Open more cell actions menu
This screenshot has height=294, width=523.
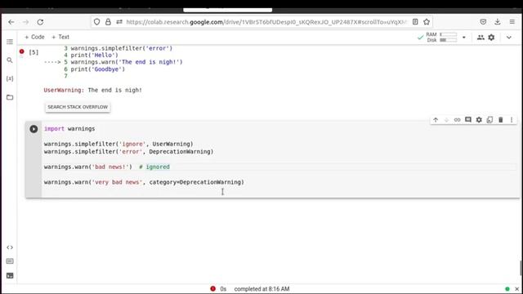coord(512,120)
